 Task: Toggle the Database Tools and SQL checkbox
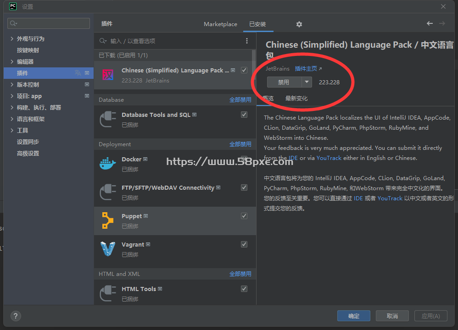244,115
